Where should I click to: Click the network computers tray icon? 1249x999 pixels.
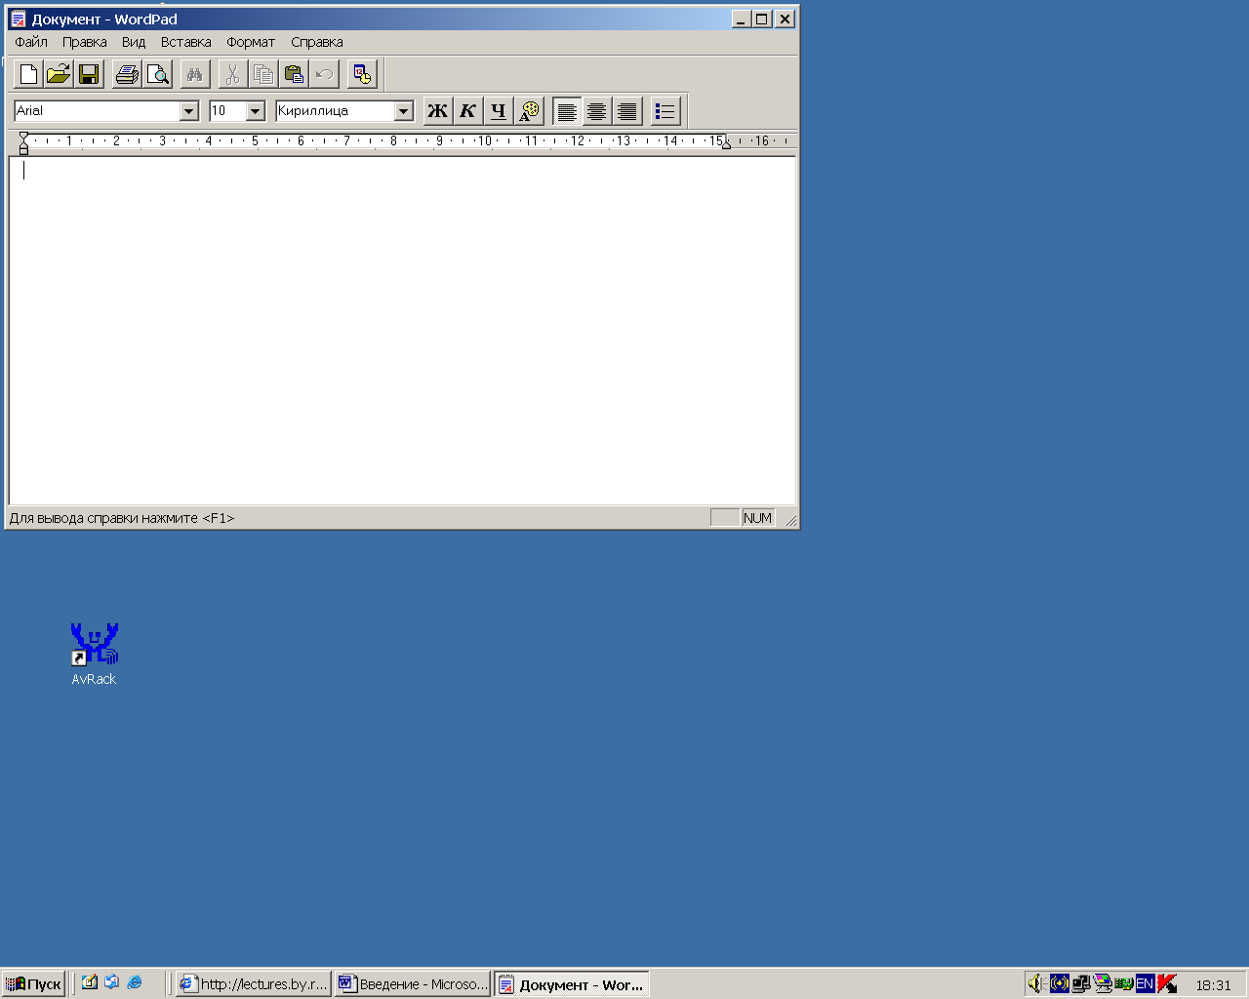tap(1080, 983)
